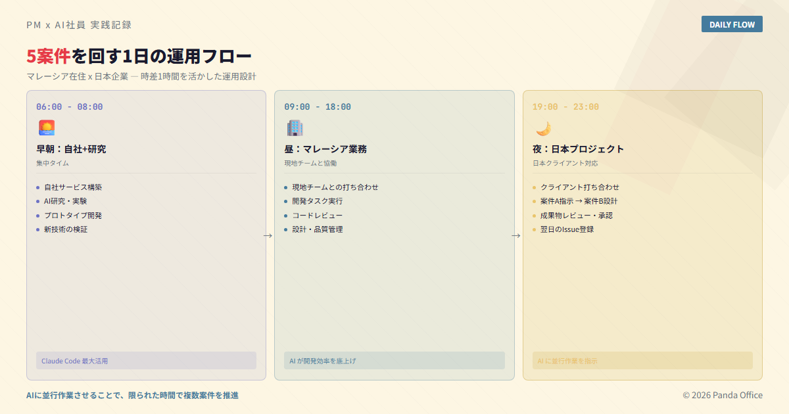Click the arrow between 早朝 and 昼 cards

click(266, 235)
